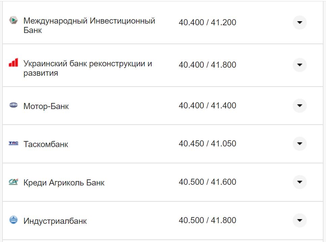
Task: Open the Мотор-Банк dropdown arrow
Action: pyautogui.click(x=299, y=105)
